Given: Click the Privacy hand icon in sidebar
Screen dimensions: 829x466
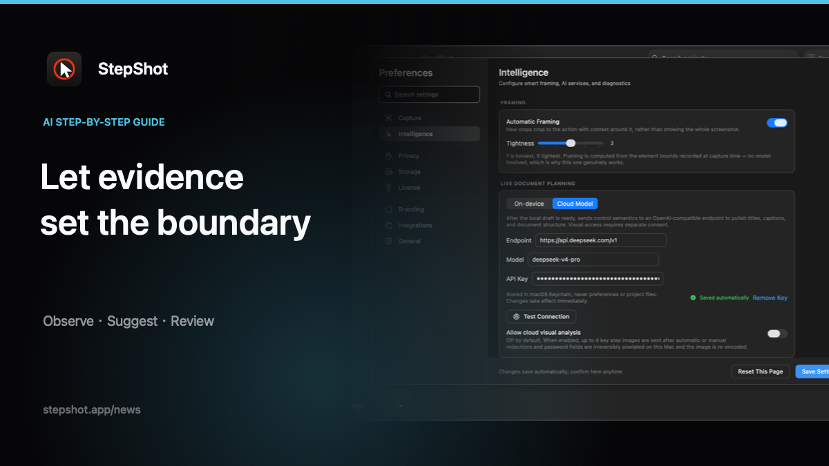Looking at the screenshot, I should point(389,156).
